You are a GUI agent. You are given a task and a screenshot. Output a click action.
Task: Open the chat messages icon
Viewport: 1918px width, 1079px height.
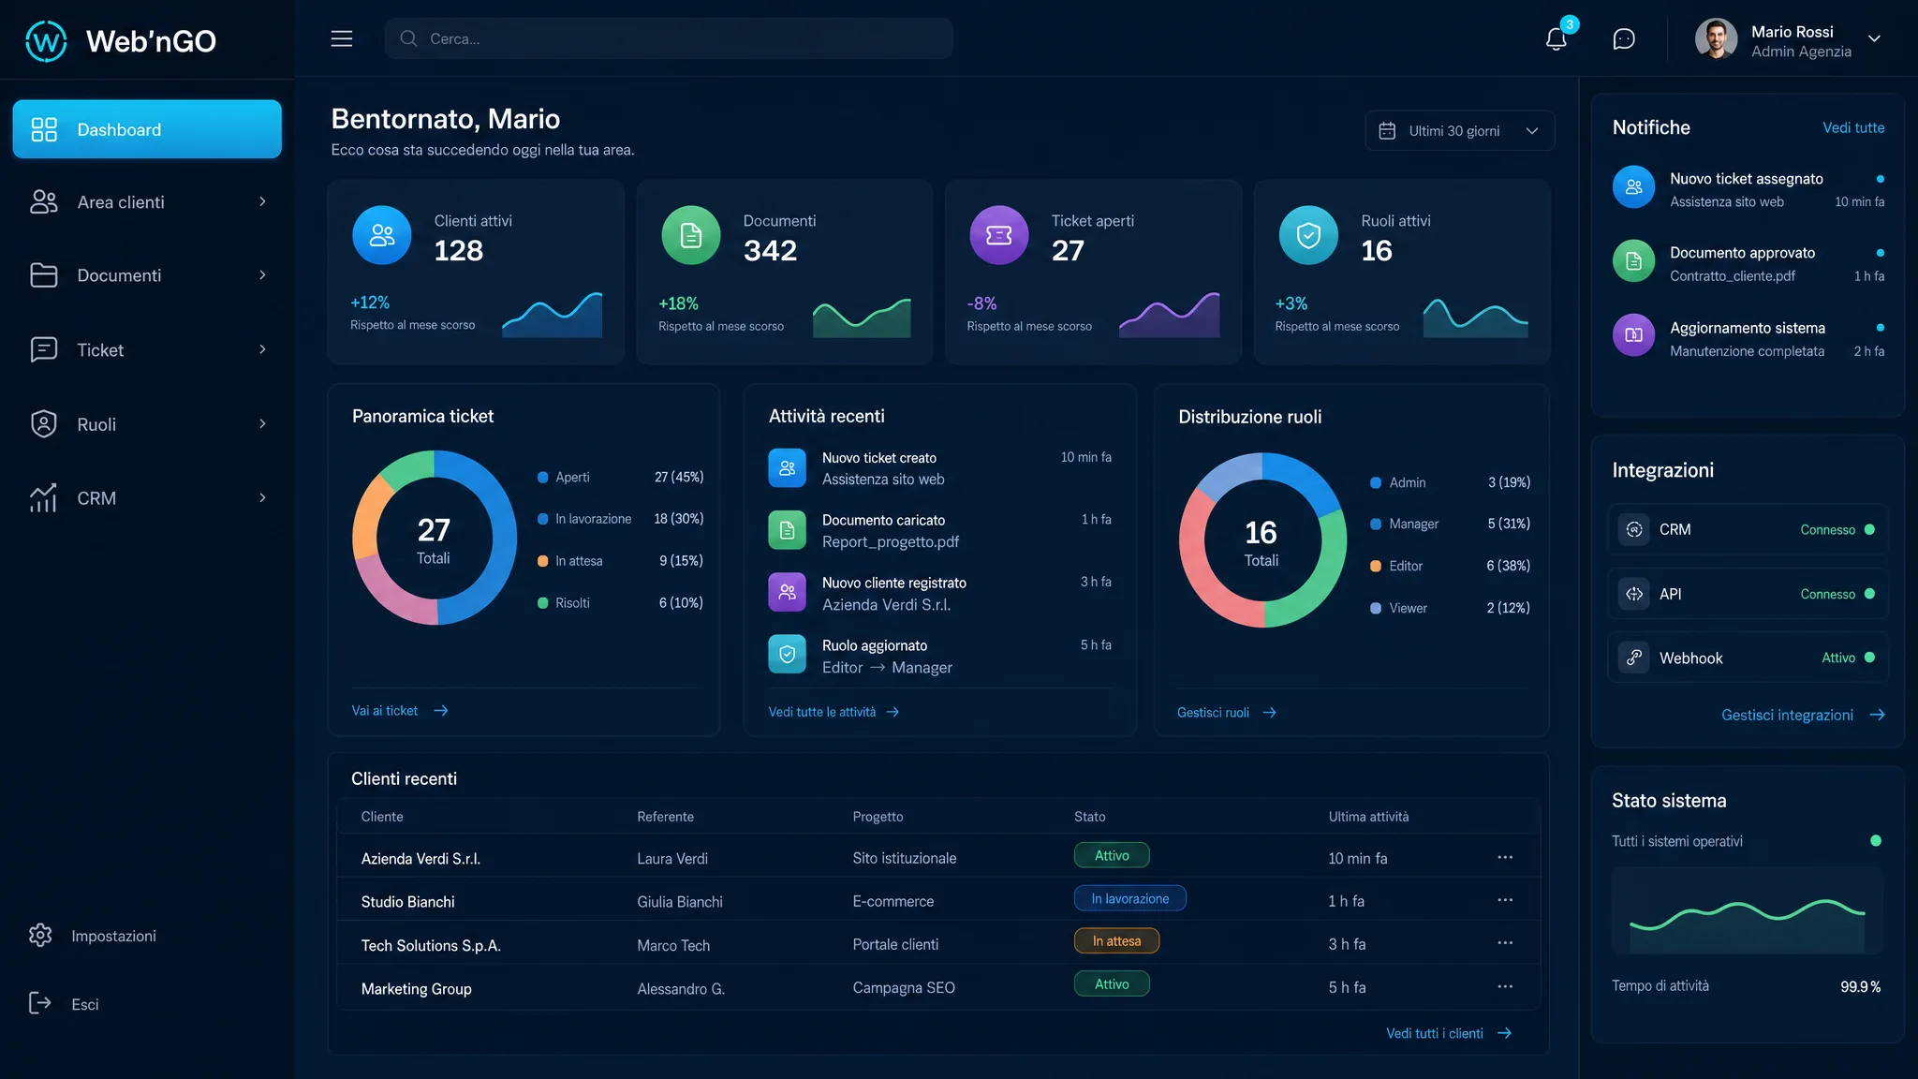tap(1624, 38)
